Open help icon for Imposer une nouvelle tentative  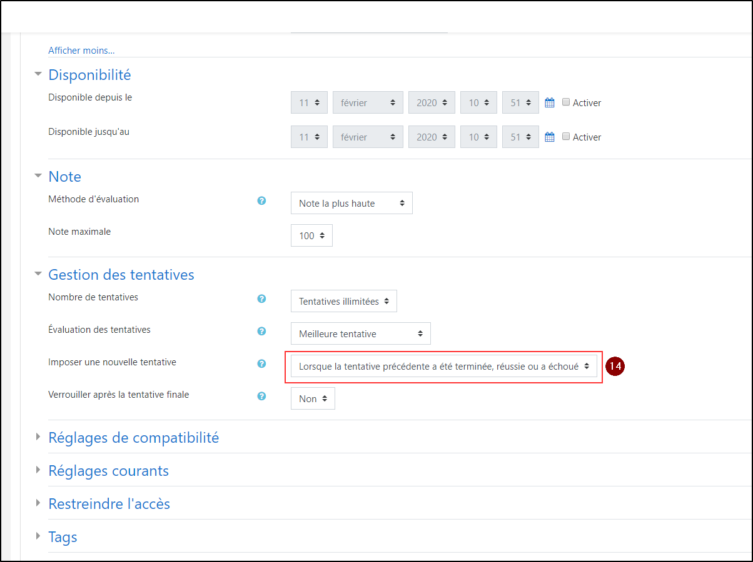coord(262,363)
